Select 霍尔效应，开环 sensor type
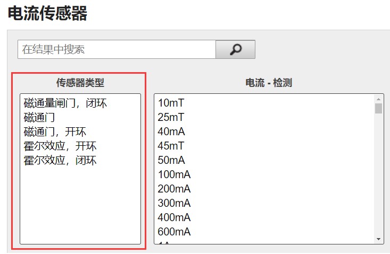 coord(60,146)
